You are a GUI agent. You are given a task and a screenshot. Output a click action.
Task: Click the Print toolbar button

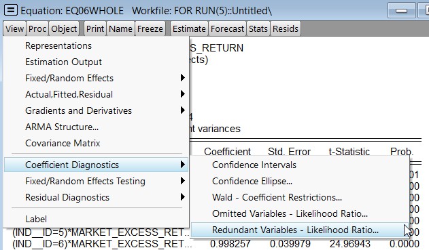pyautogui.click(x=95, y=28)
